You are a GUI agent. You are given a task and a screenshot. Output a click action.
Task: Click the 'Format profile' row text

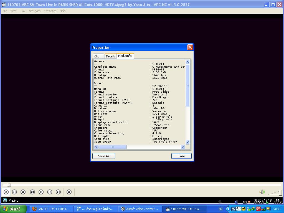click(x=131, y=97)
